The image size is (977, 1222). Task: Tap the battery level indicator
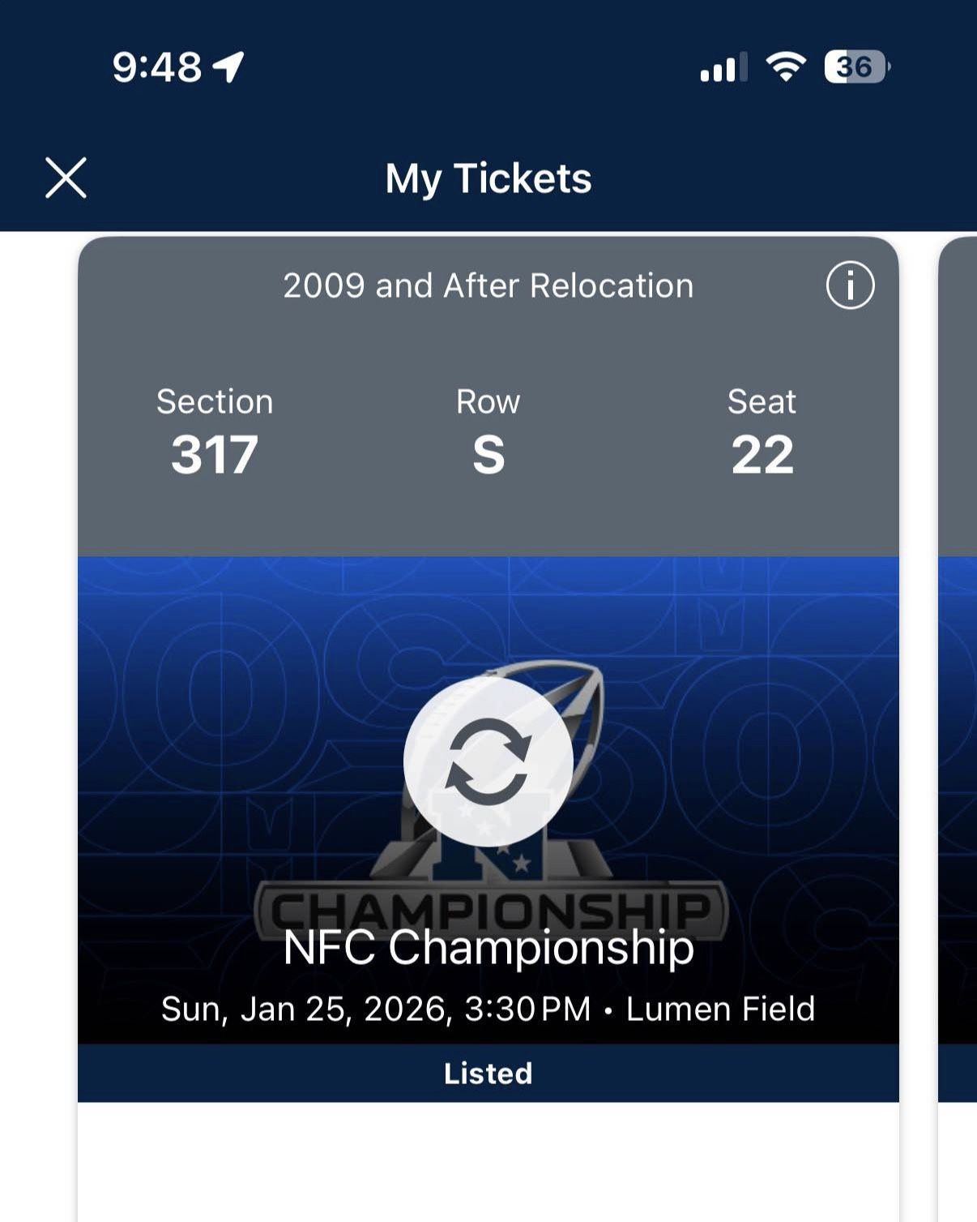(856, 66)
